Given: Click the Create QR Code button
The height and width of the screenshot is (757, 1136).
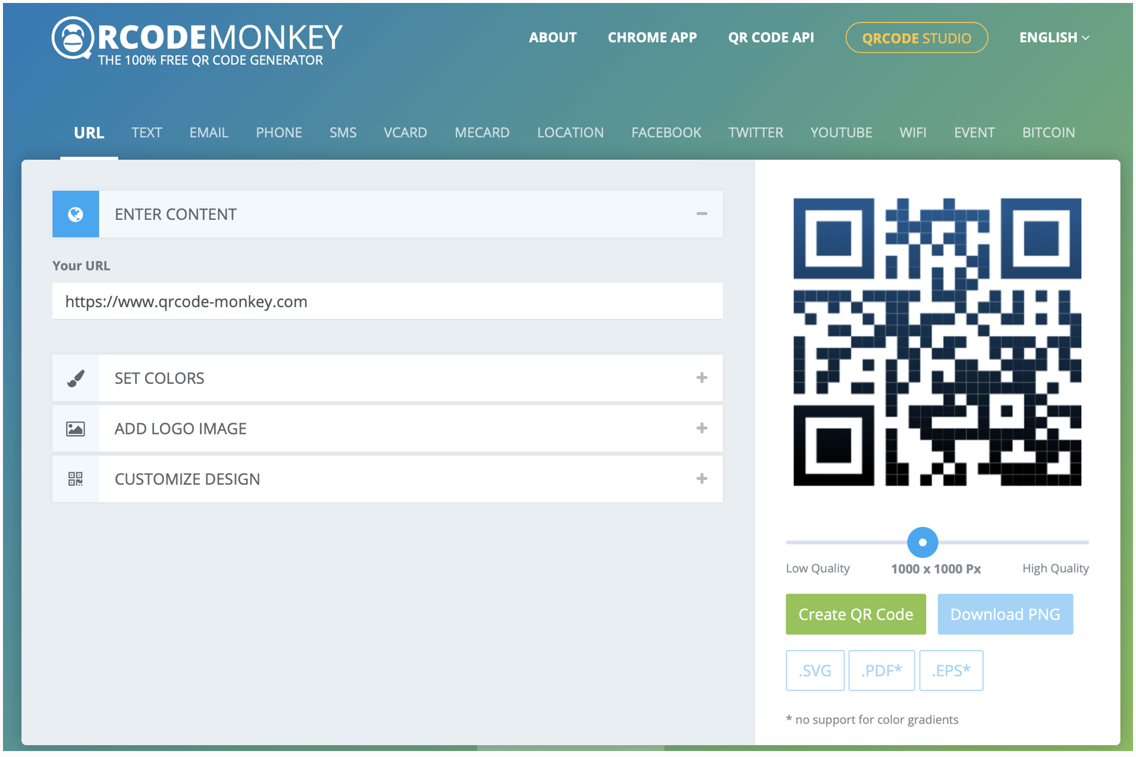Looking at the screenshot, I should [855, 614].
